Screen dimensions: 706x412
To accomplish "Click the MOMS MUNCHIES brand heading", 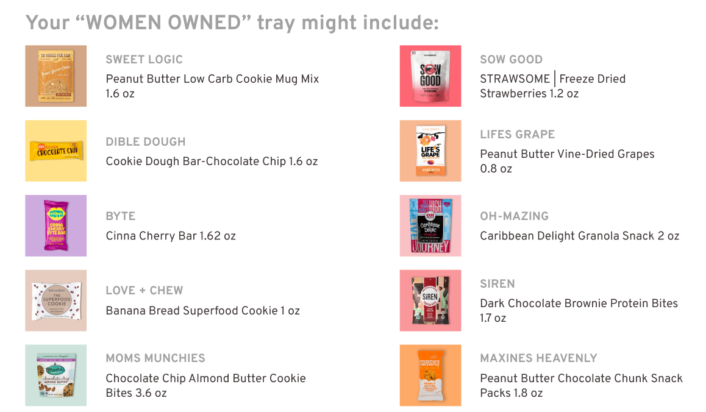I will [155, 358].
